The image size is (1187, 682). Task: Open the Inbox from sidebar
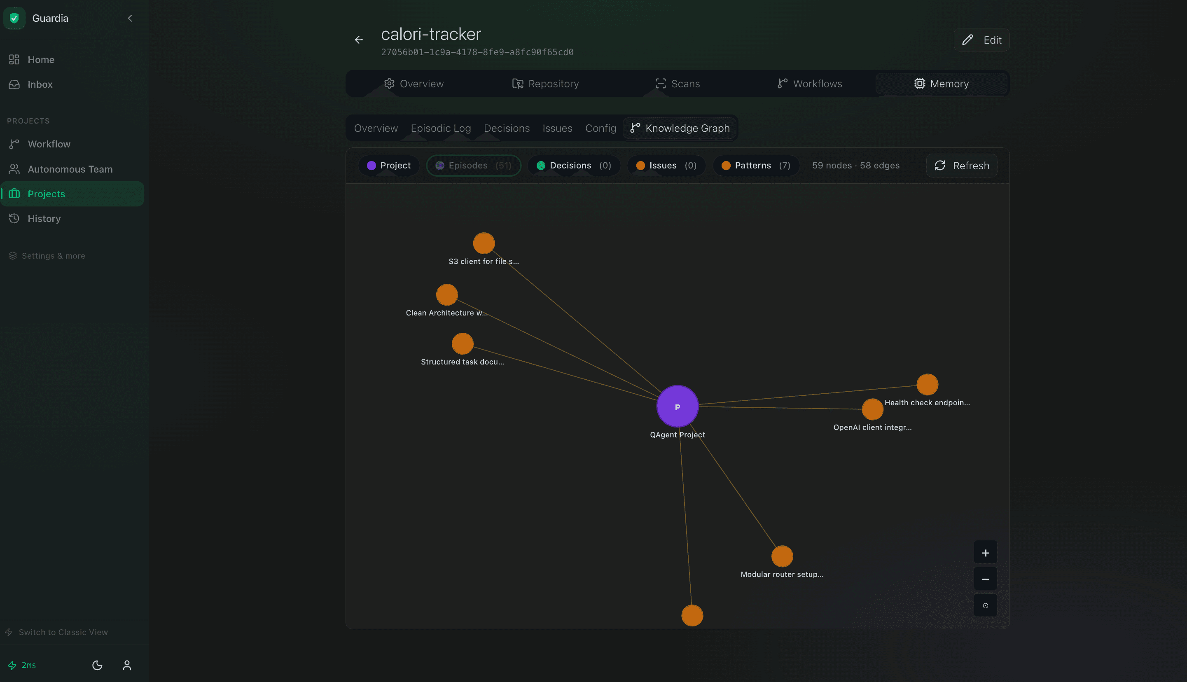(x=72, y=84)
